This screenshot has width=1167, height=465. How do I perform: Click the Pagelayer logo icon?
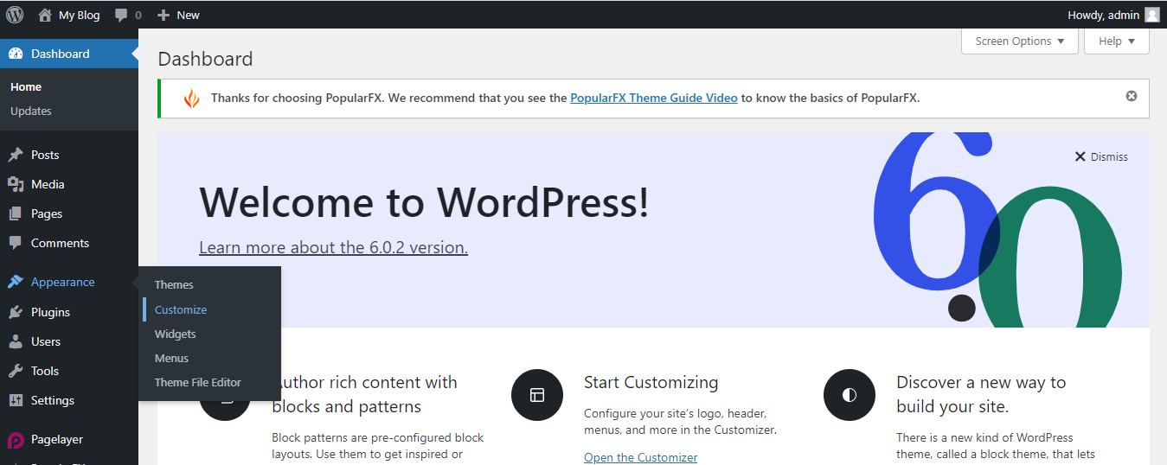[x=16, y=439]
